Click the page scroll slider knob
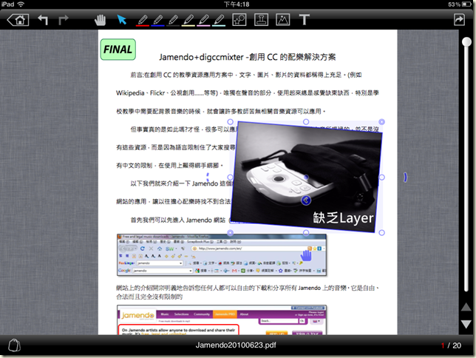This screenshot has width=476, height=358. [x=467, y=41]
